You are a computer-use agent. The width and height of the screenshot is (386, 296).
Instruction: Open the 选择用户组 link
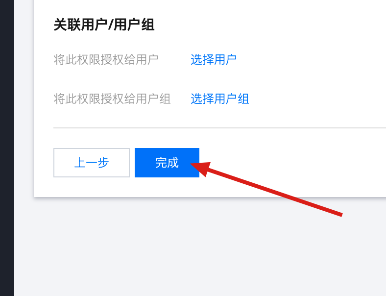click(219, 99)
